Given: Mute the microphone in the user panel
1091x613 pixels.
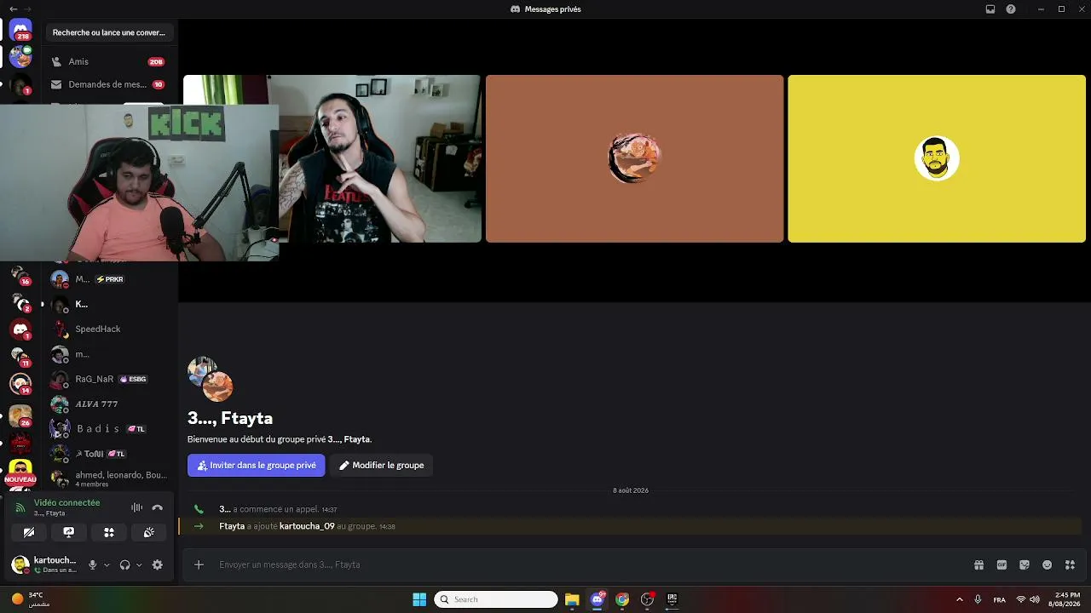Looking at the screenshot, I should (93, 564).
